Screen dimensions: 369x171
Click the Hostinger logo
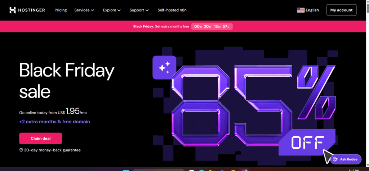point(27,10)
